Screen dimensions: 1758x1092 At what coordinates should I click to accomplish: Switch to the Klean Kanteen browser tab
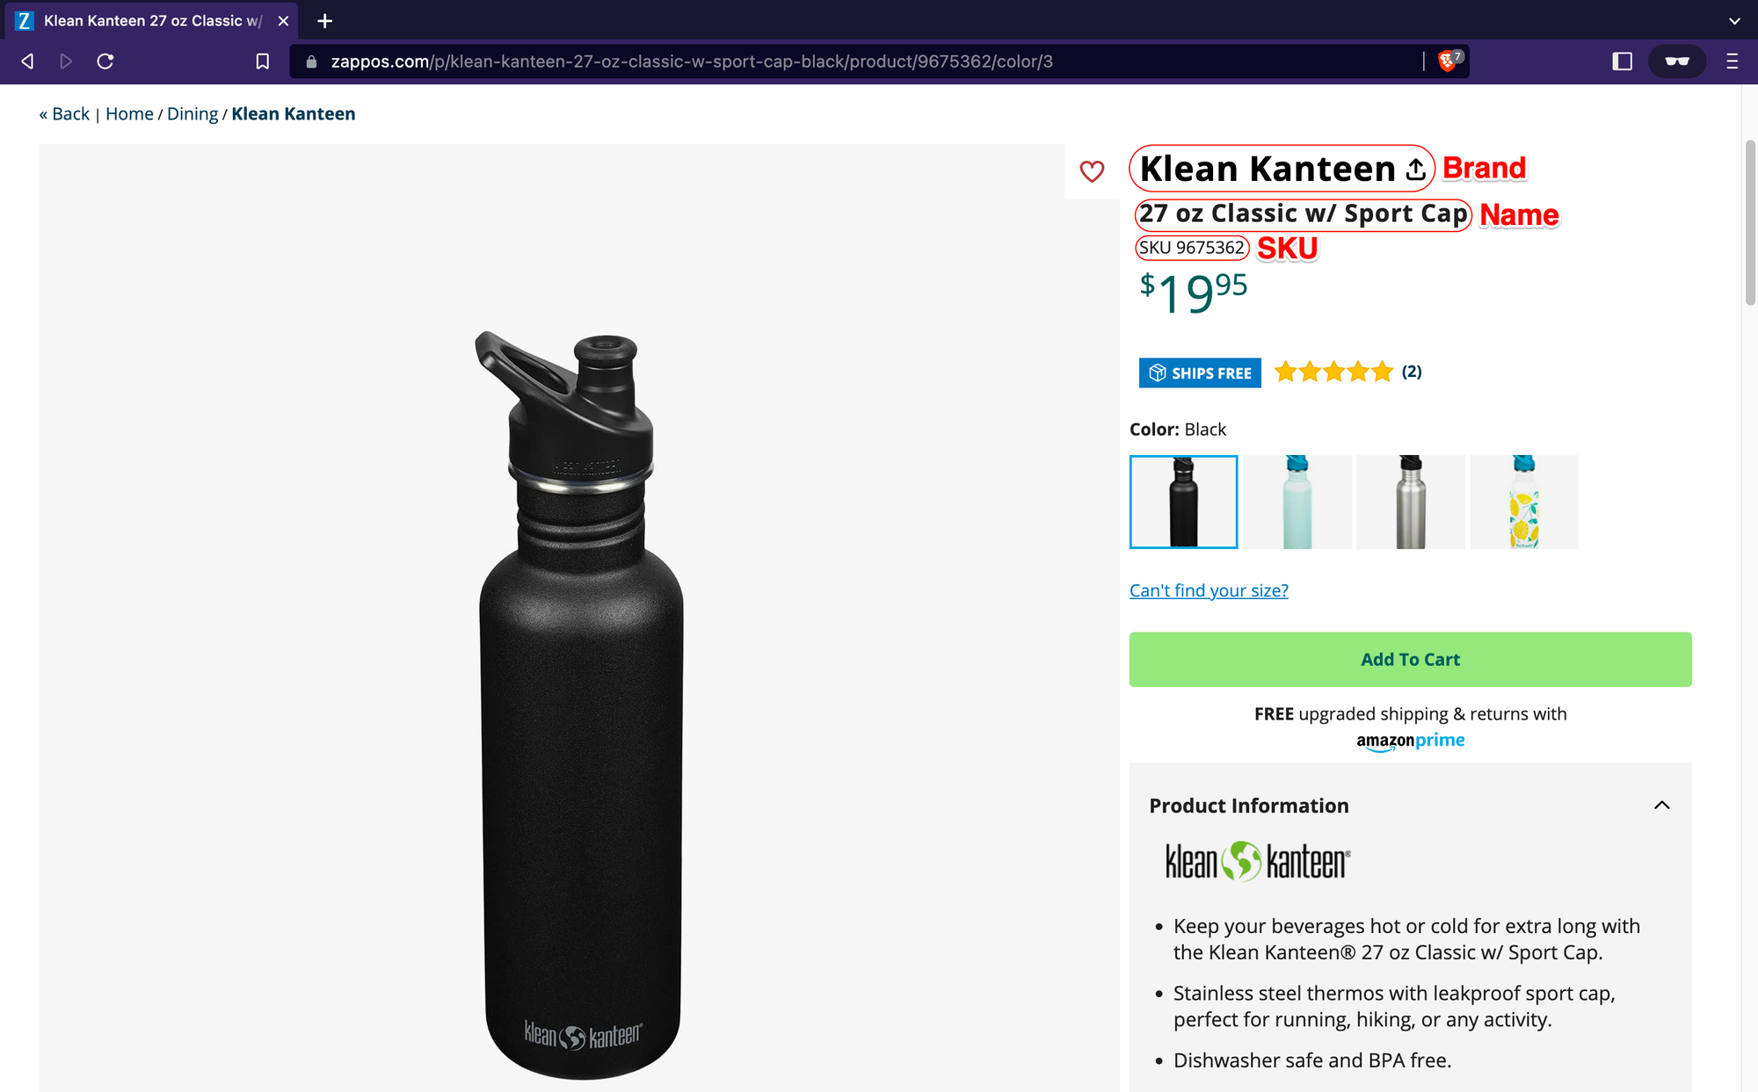pyautogui.click(x=145, y=20)
